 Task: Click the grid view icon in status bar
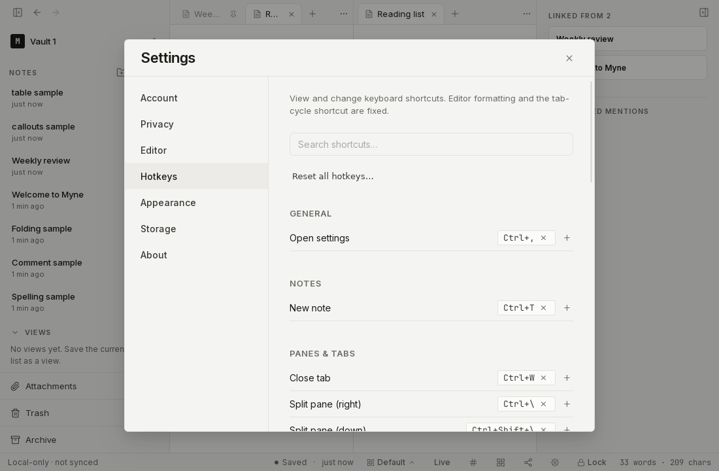pyautogui.click(x=501, y=462)
